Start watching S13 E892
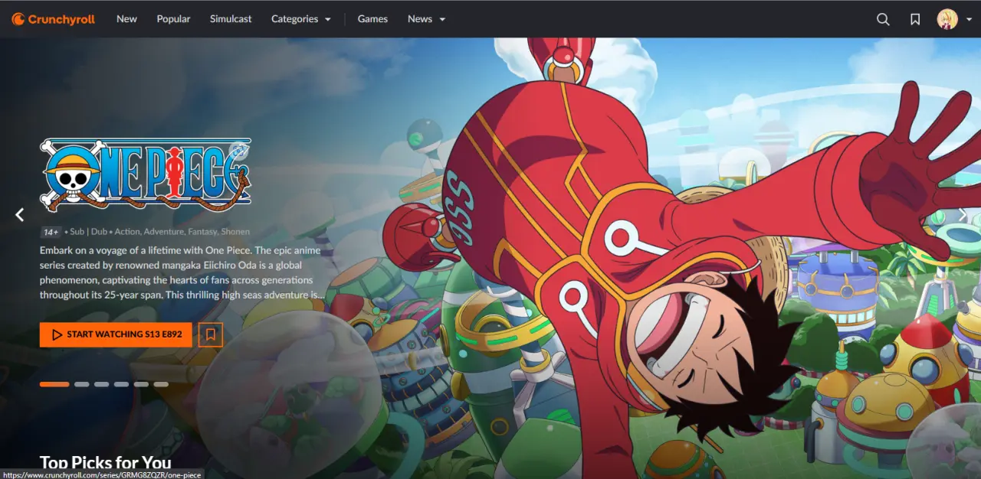Viewport: 981px width, 479px height. click(116, 334)
